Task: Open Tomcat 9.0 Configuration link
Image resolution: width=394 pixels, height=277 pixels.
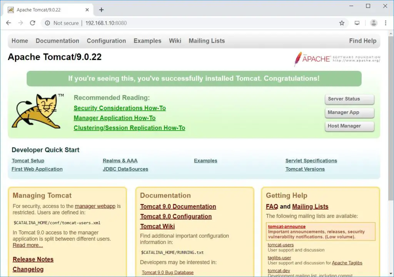Action: coord(176,217)
